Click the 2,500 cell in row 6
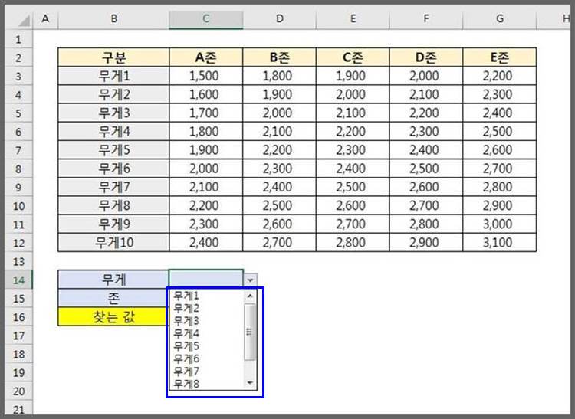Image resolution: width=575 pixels, height=419 pixels. [x=499, y=132]
